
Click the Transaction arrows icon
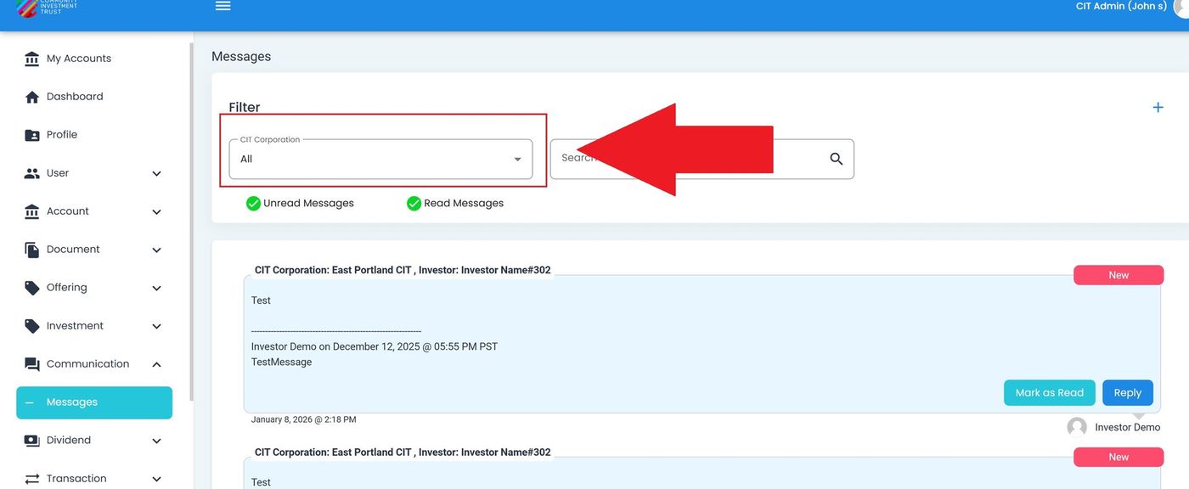pyautogui.click(x=32, y=479)
